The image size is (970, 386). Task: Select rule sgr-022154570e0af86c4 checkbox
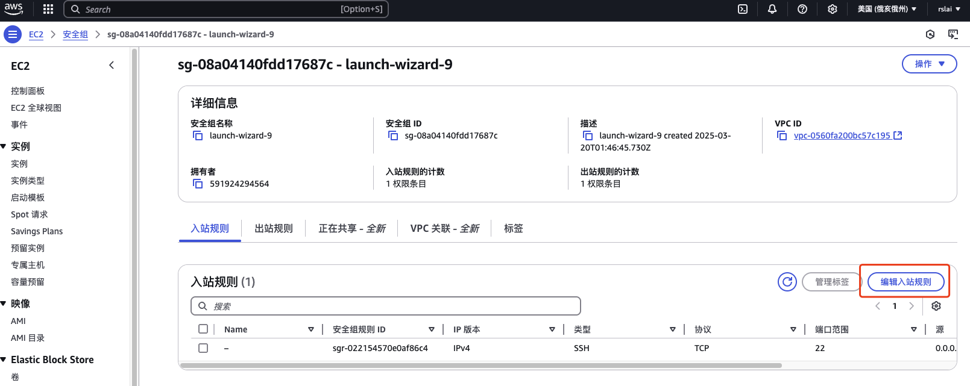pyautogui.click(x=203, y=348)
